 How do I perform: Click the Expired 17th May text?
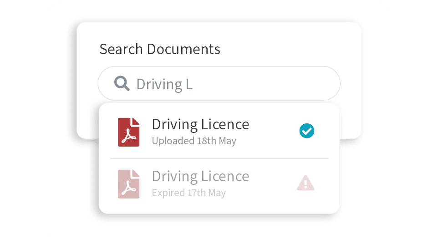tap(189, 193)
